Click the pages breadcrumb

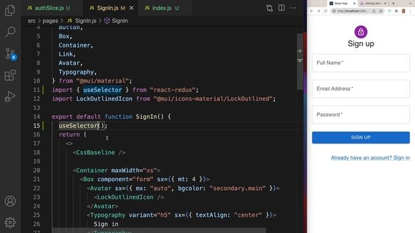pos(50,21)
